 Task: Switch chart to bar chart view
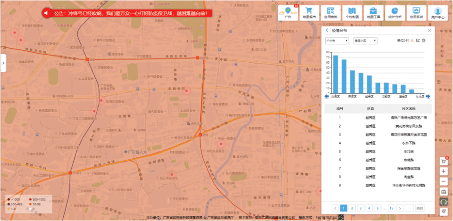(x=412, y=41)
